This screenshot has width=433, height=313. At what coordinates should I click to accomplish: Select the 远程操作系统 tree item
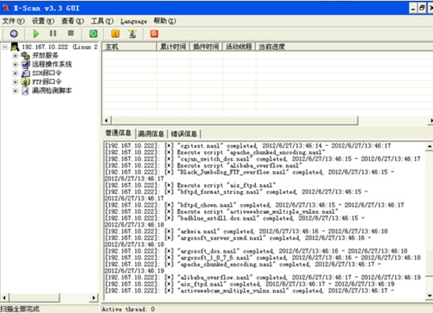[52, 65]
